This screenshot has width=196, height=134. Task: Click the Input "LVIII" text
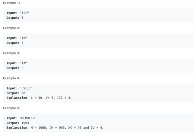tap(20, 88)
